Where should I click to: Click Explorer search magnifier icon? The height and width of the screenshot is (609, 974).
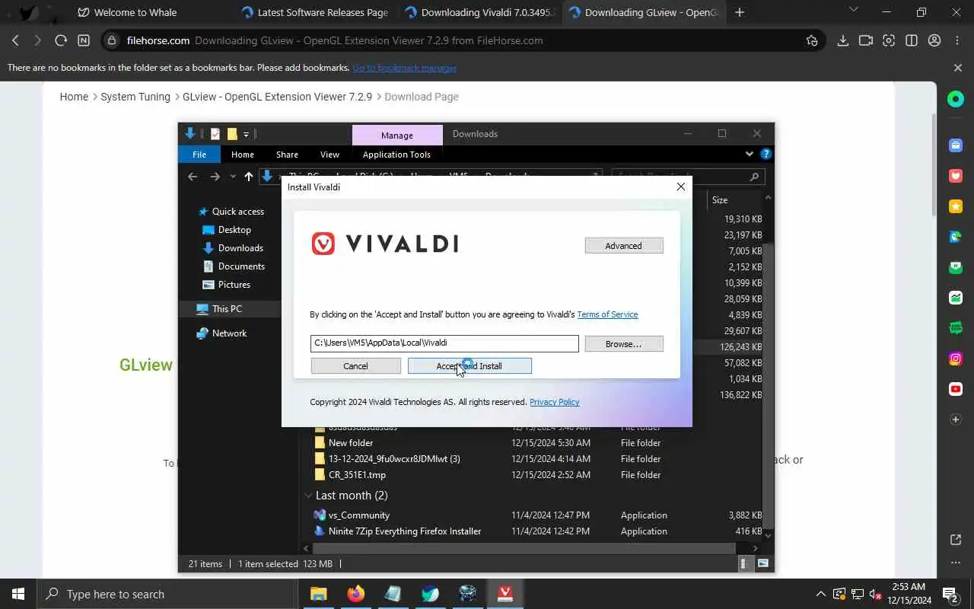(x=754, y=177)
